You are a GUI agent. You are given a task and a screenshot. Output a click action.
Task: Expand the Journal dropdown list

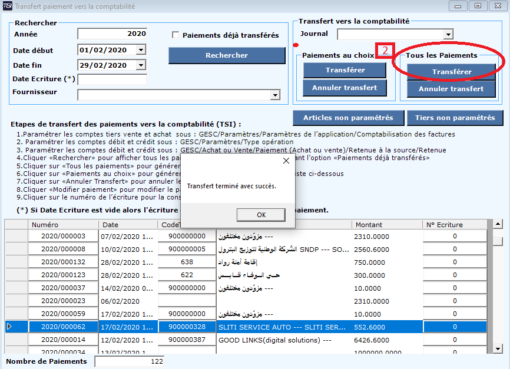(x=448, y=34)
